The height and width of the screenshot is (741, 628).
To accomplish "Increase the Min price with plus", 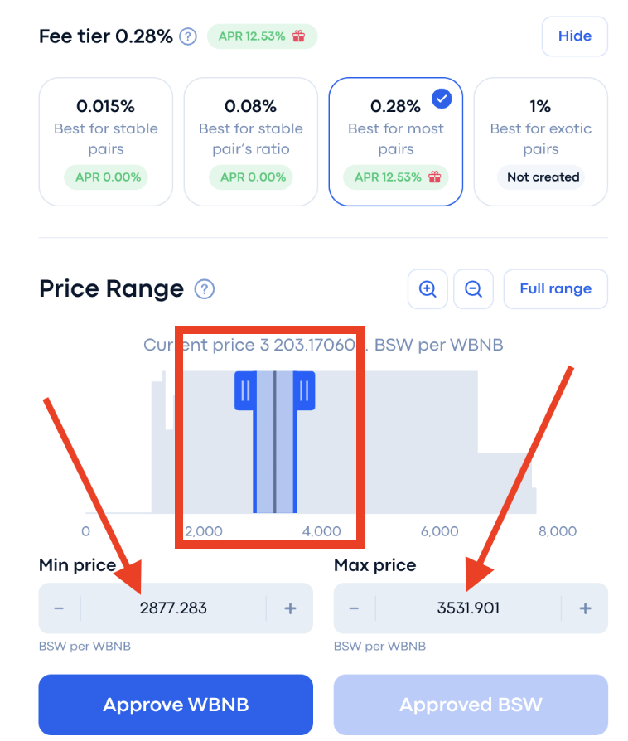I will click(x=290, y=608).
